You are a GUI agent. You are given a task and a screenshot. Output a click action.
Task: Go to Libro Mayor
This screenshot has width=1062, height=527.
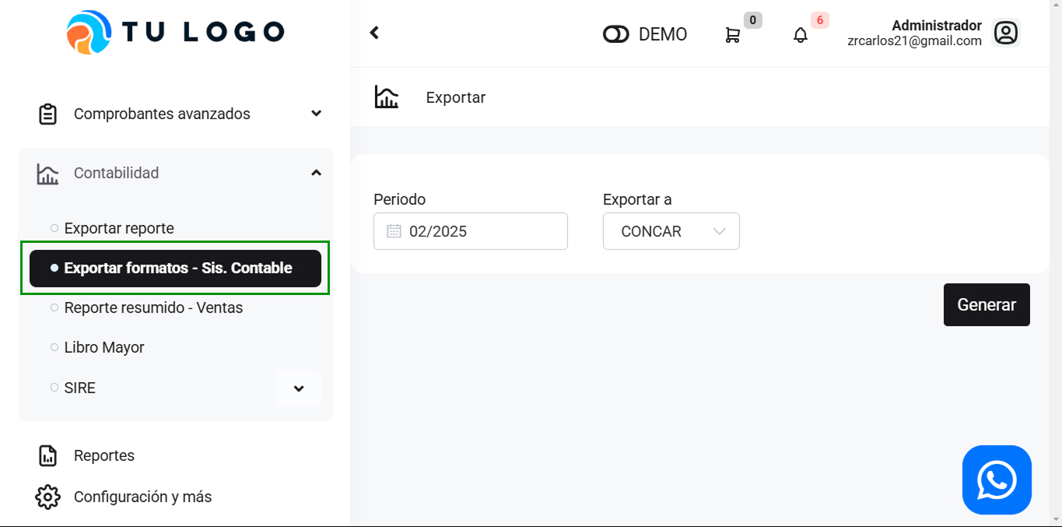tap(104, 347)
